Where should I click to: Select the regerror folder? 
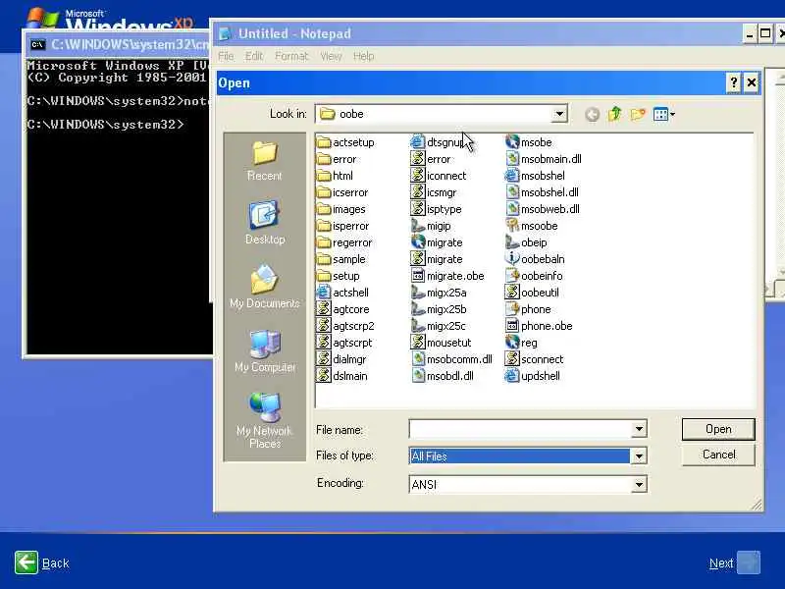click(344, 242)
